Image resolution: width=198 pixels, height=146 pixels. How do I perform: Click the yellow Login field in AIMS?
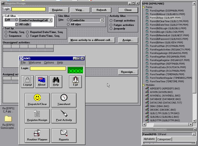pyautogui.click(x=48, y=68)
